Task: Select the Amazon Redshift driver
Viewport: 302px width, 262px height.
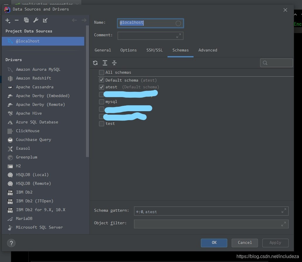Action: click(x=34, y=78)
